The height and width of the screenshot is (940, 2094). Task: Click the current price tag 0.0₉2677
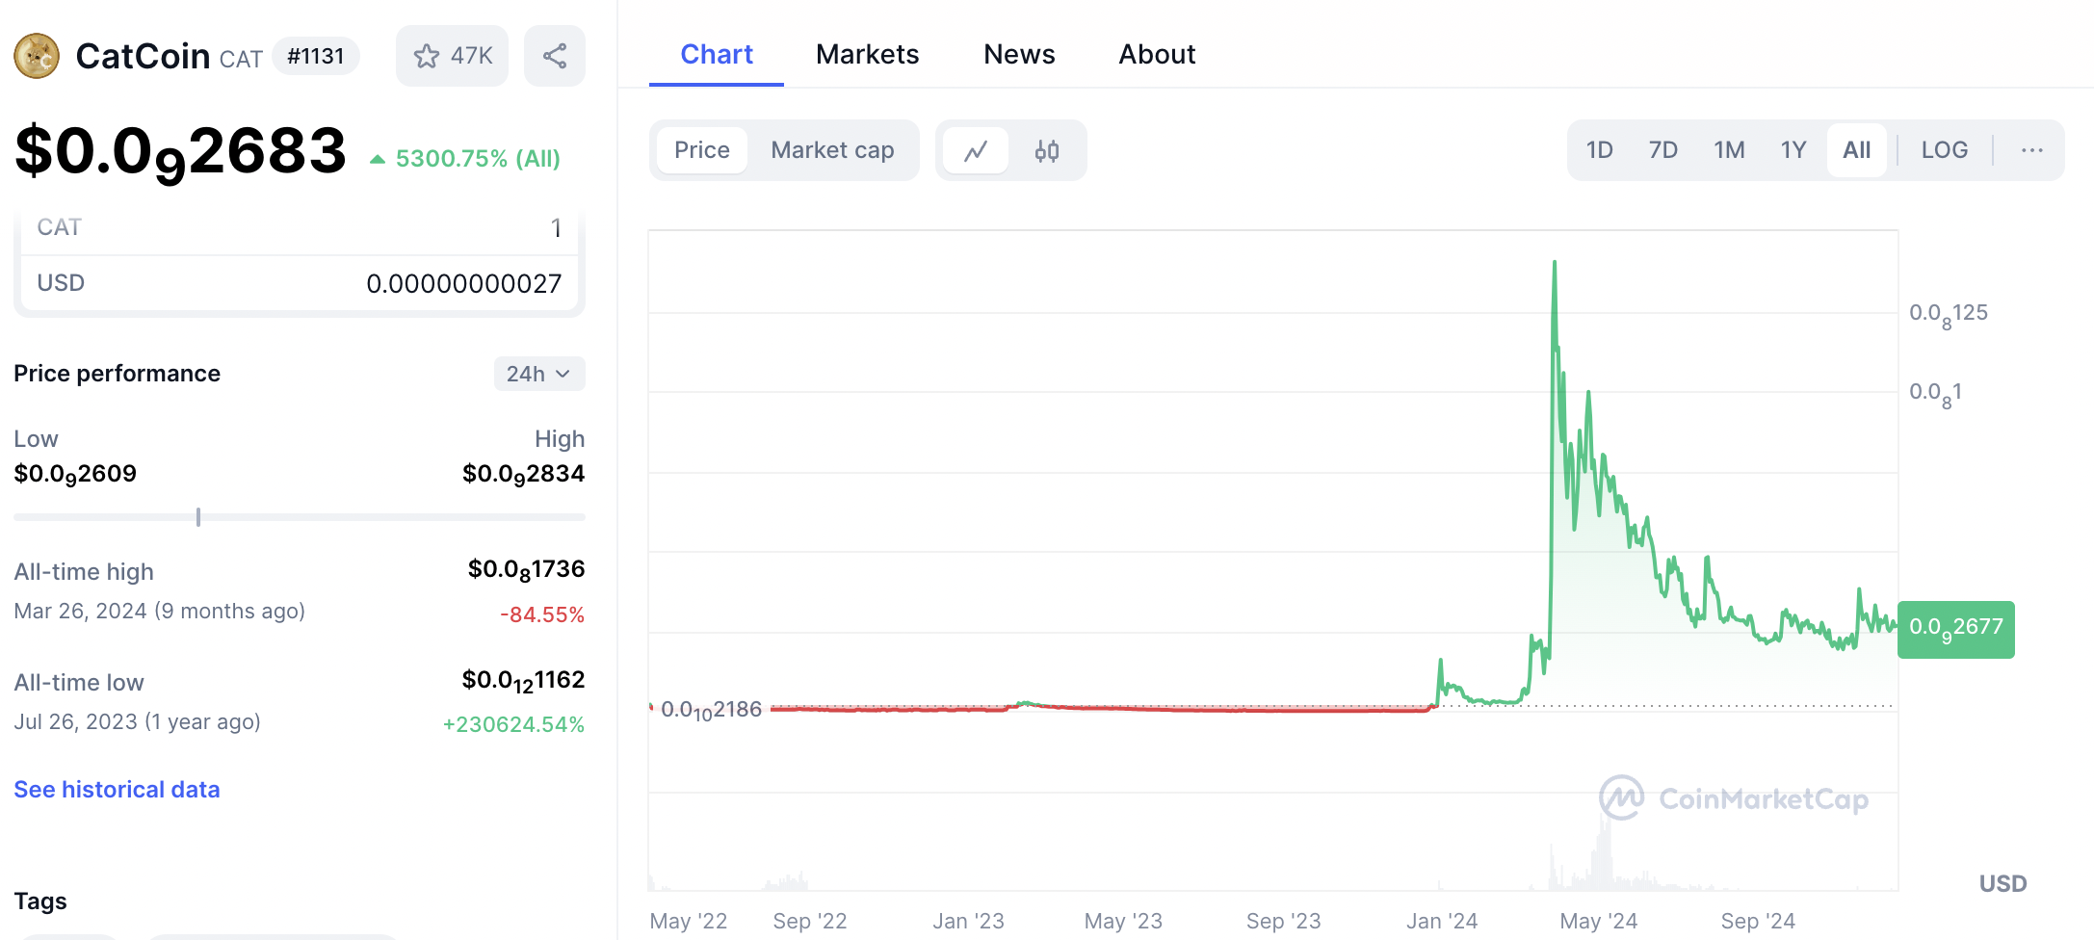click(x=1955, y=629)
